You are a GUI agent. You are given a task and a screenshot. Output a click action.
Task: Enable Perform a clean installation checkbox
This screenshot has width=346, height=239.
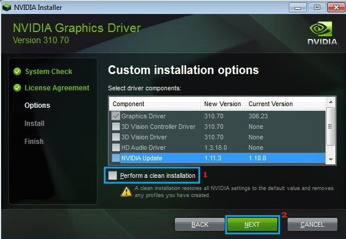[113, 175]
